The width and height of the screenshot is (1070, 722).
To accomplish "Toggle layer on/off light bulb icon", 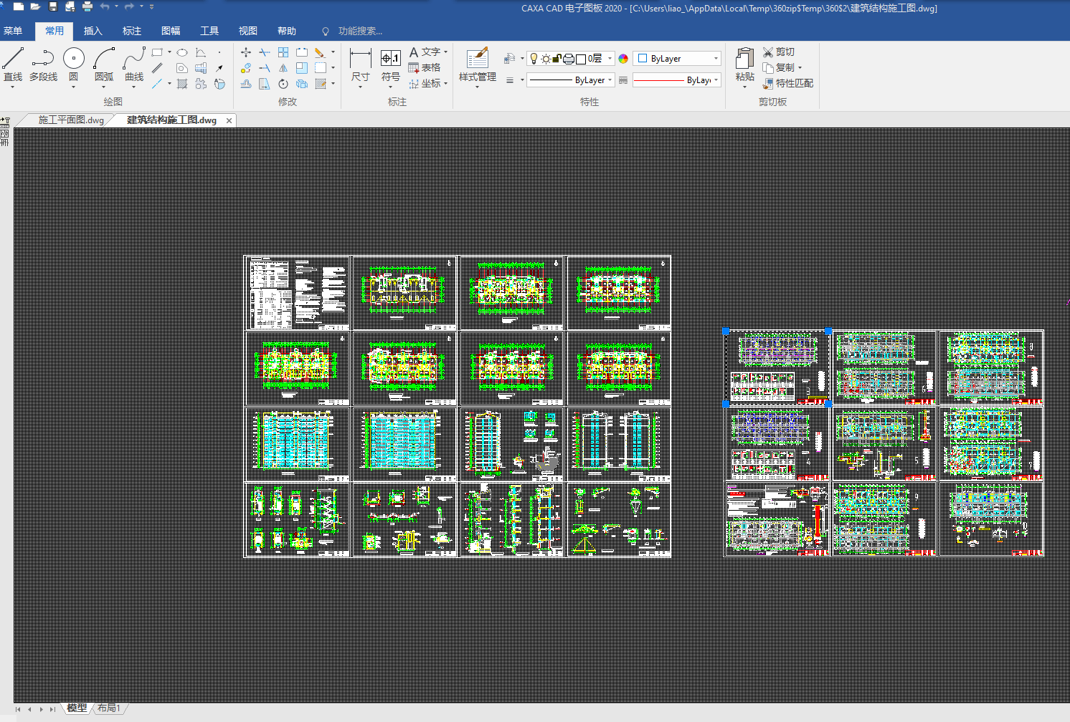I will click(x=534, y=59).
